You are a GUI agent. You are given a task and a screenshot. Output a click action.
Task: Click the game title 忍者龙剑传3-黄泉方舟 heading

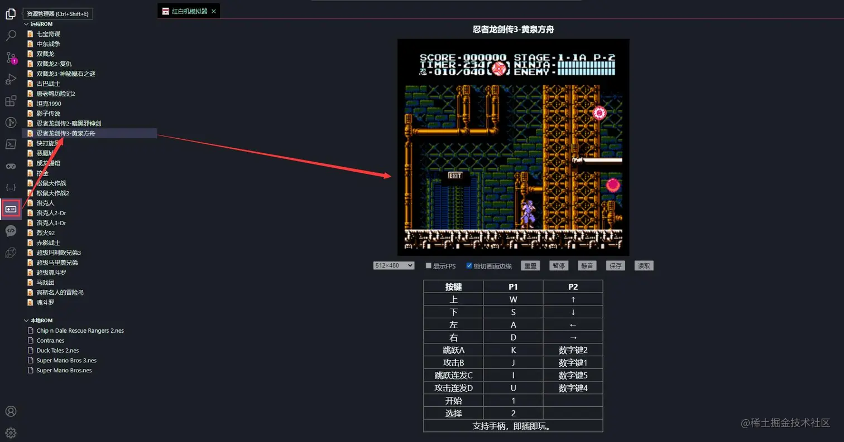(513, 29)
